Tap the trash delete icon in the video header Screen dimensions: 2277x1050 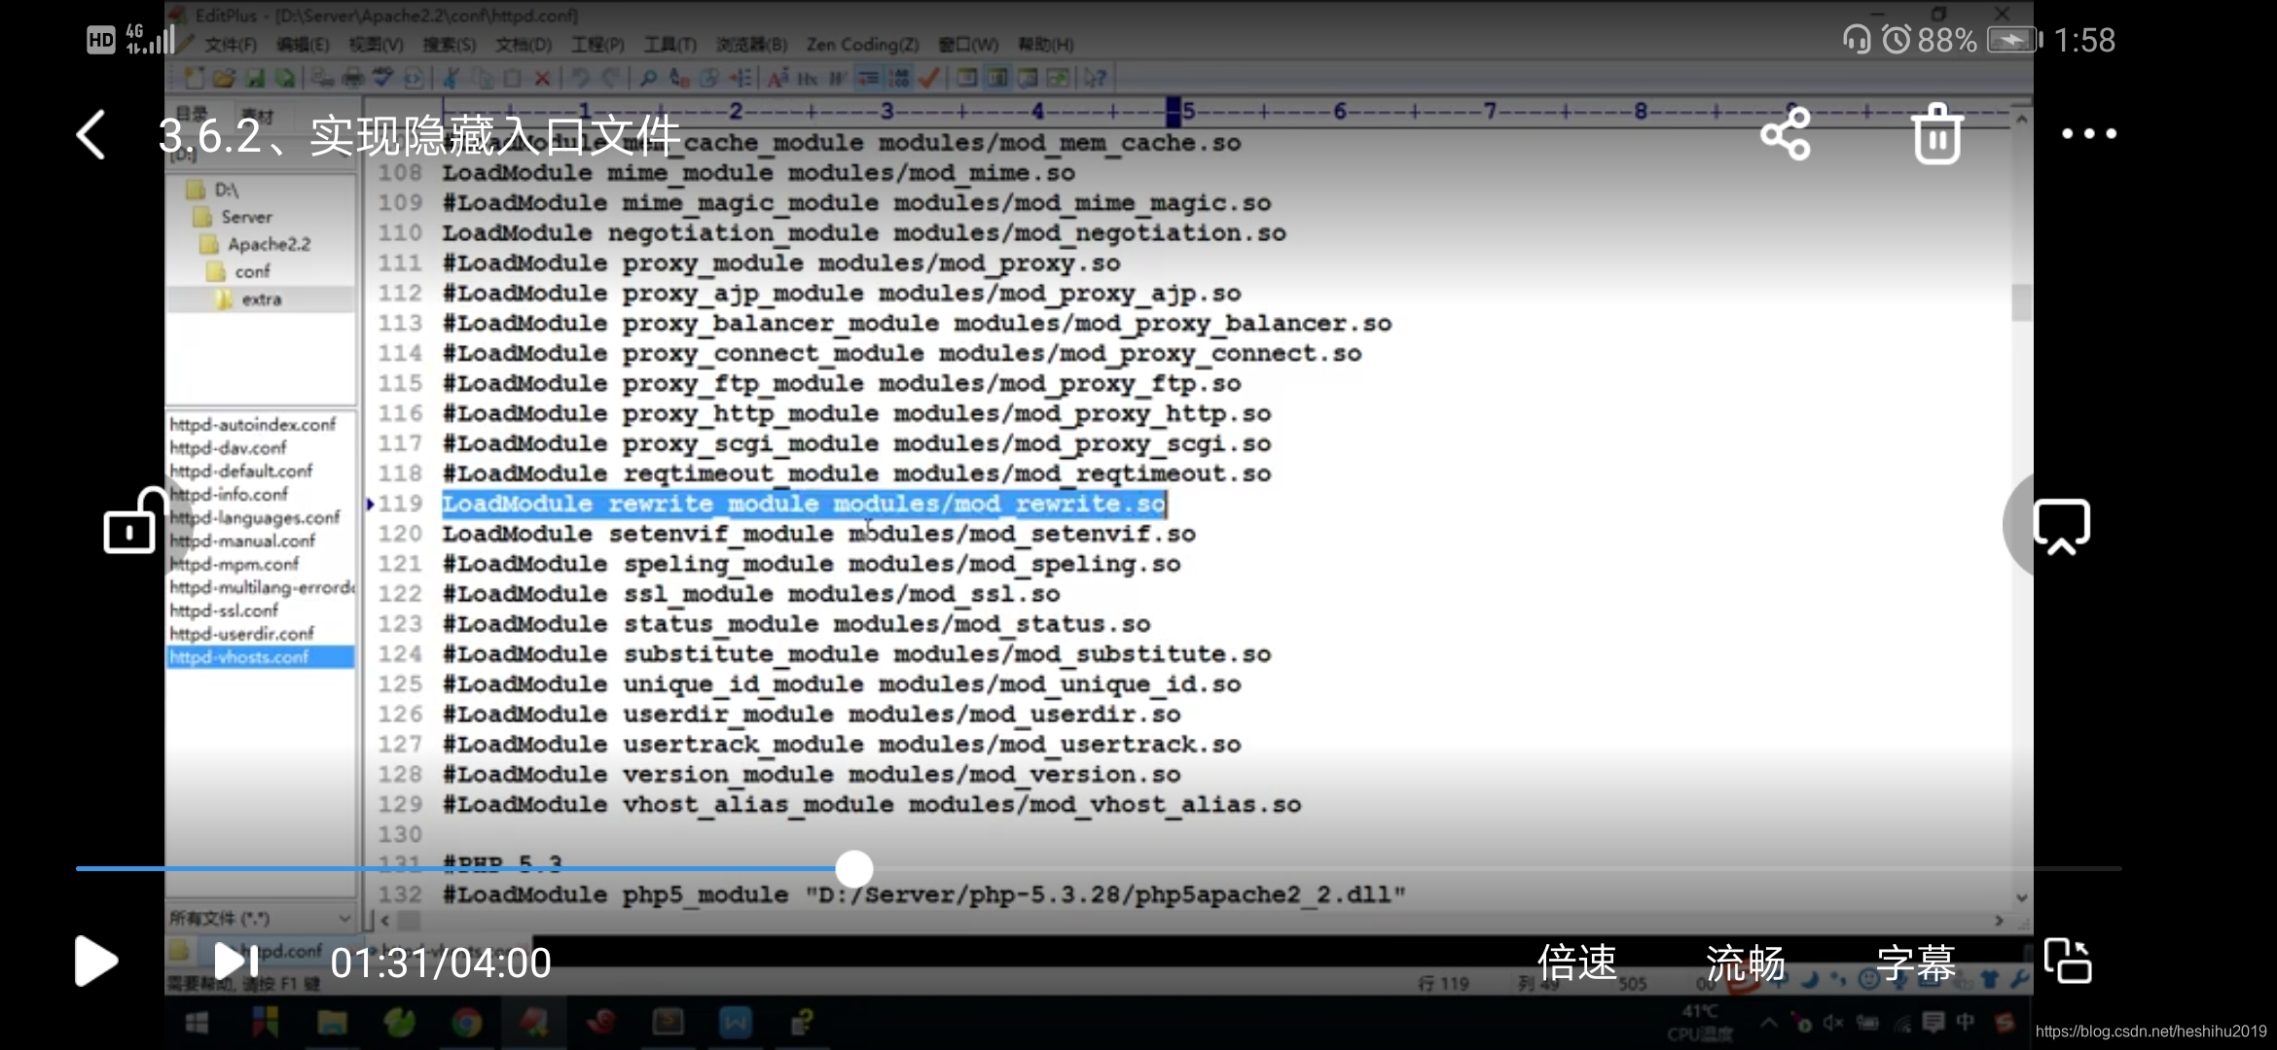pos(1937,134)
